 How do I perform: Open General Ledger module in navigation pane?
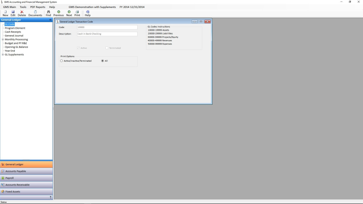[26, 164]
